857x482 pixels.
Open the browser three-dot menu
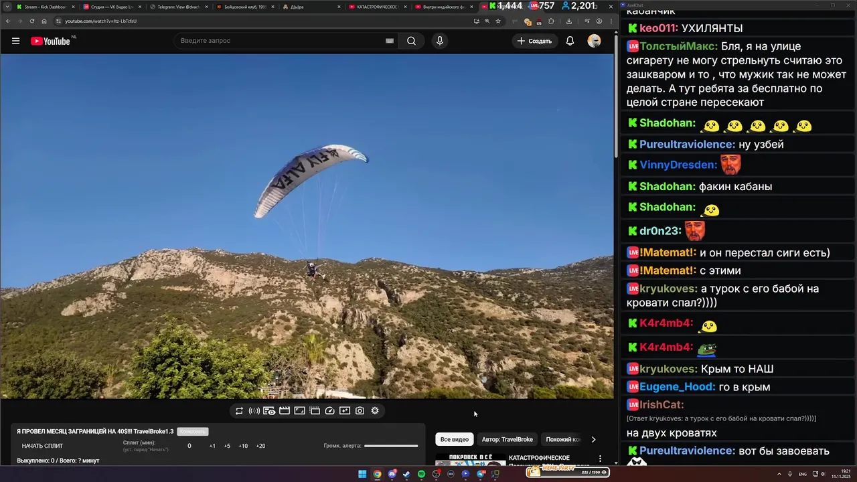[x=611, y=21]
